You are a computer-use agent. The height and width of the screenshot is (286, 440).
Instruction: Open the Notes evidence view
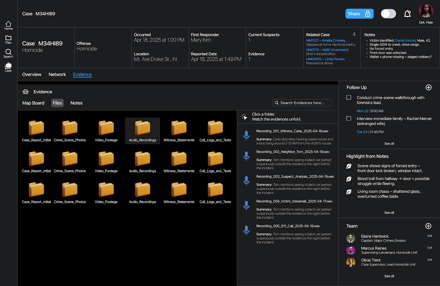(x=76, y=103)
